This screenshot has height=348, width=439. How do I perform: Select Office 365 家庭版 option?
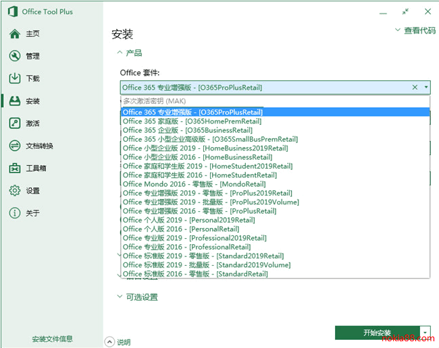(276, 121)
